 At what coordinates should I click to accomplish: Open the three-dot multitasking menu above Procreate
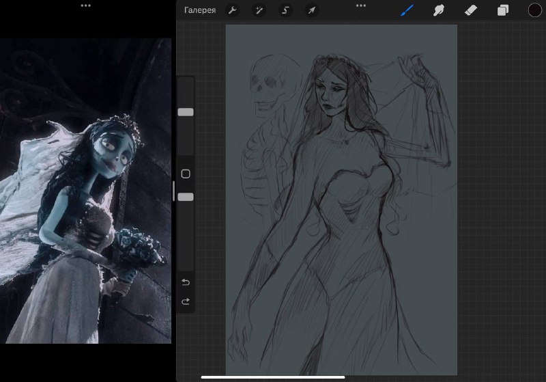click(361, 5)
